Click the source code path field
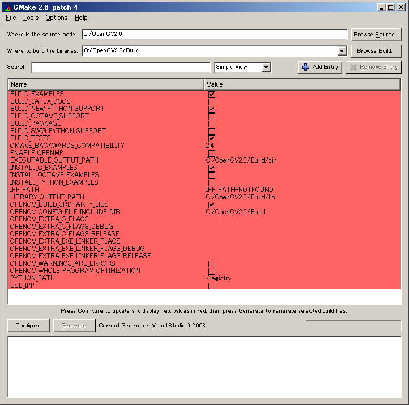409x405 pixels. 214,35
